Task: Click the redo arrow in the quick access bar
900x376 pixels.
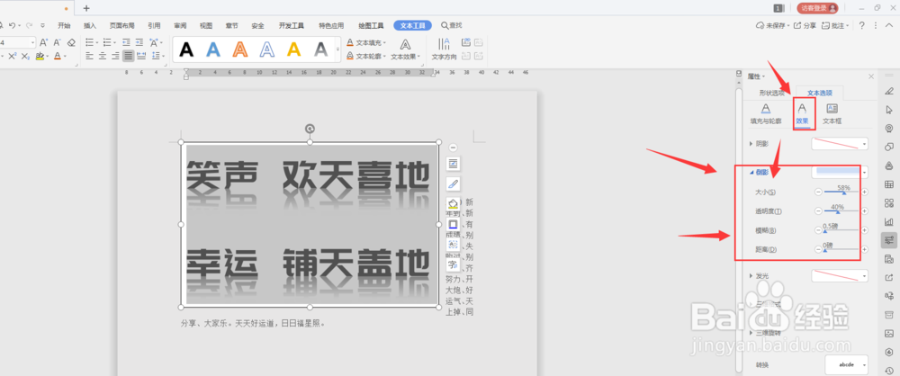Action: coord(29,25)
